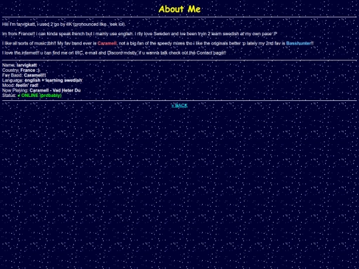
Task: Click the paragraph about finding me on IRC
Action: click(x=114, y=53)
